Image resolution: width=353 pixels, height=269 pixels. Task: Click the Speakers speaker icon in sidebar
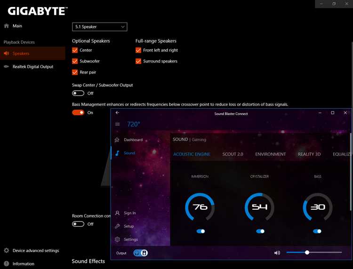7,53
